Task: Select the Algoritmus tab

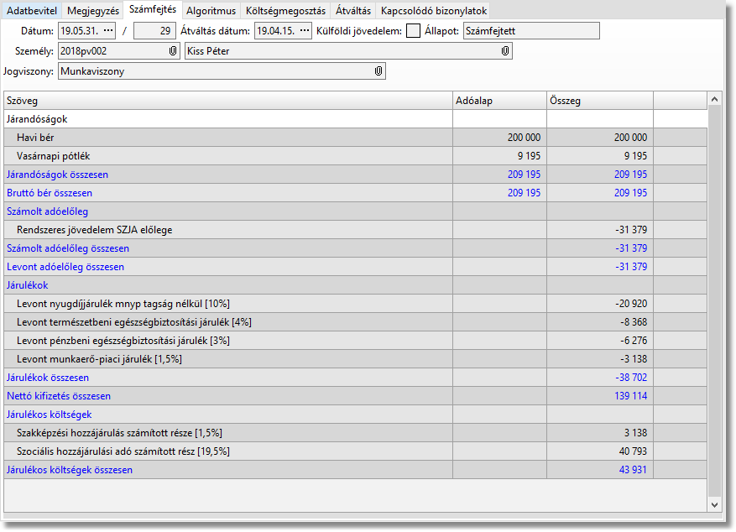Action: 211,11
